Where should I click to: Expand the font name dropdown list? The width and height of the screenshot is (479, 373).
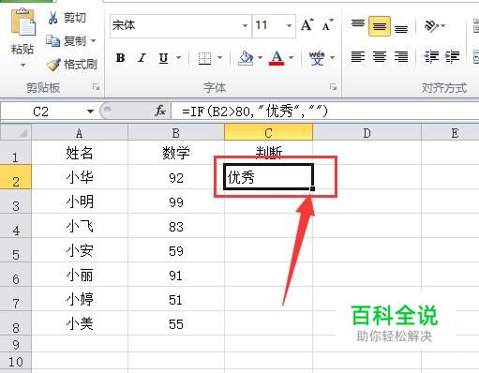(246, 25)
